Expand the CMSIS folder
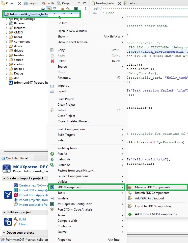 (x=7, y=32)
